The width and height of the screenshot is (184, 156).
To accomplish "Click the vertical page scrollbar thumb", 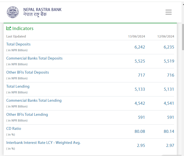I will click(183, 37).
